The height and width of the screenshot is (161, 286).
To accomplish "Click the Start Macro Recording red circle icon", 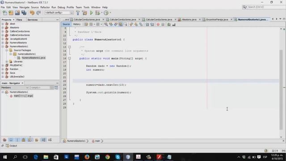I will coord(158,24).
